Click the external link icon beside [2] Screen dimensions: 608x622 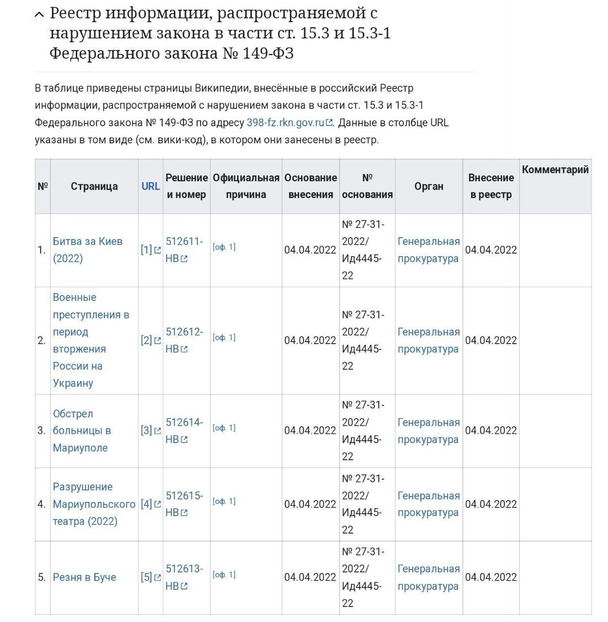click(156, 340)
